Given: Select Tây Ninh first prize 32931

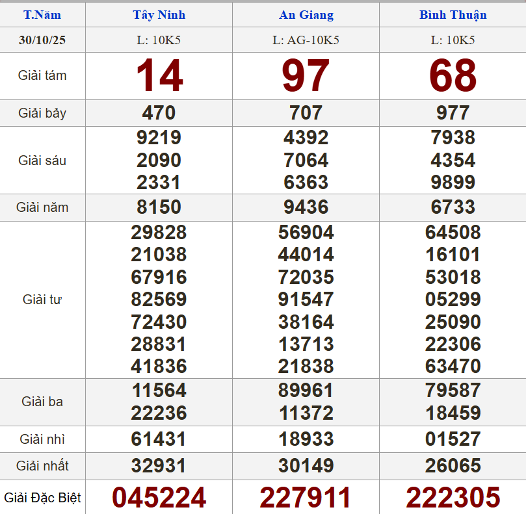Looking at the screenshot, I should pyautogui.click(x=159, y=466).
